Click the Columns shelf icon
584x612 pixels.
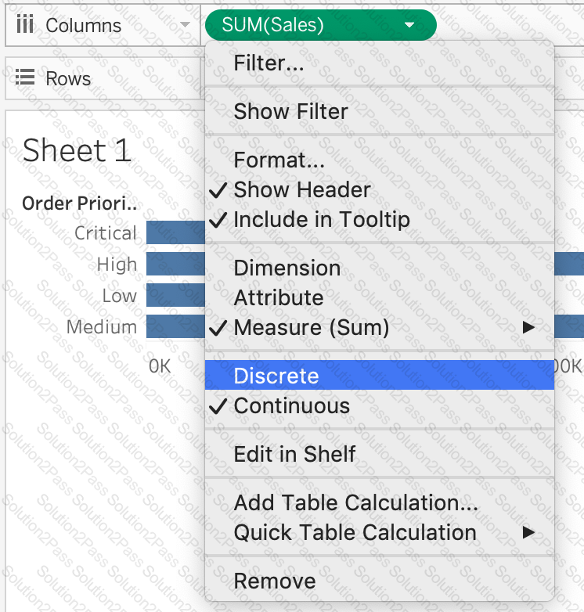point(25,25)
